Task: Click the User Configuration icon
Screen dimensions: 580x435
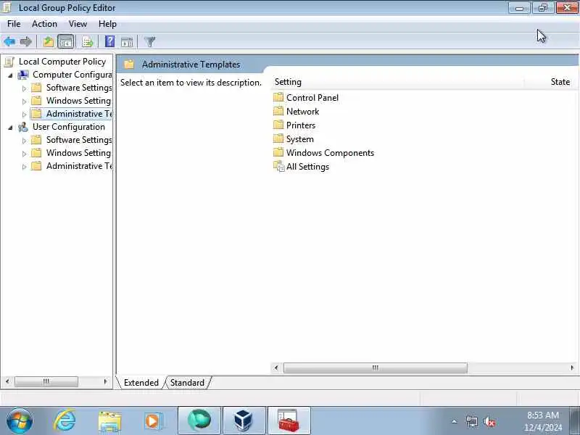Action: click(x=23, y=127)
